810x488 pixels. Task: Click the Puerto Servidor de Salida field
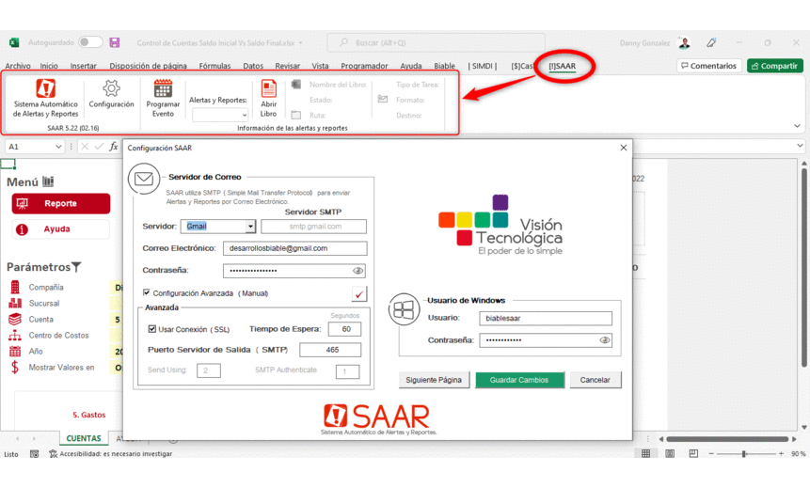[x=330, y=350]
